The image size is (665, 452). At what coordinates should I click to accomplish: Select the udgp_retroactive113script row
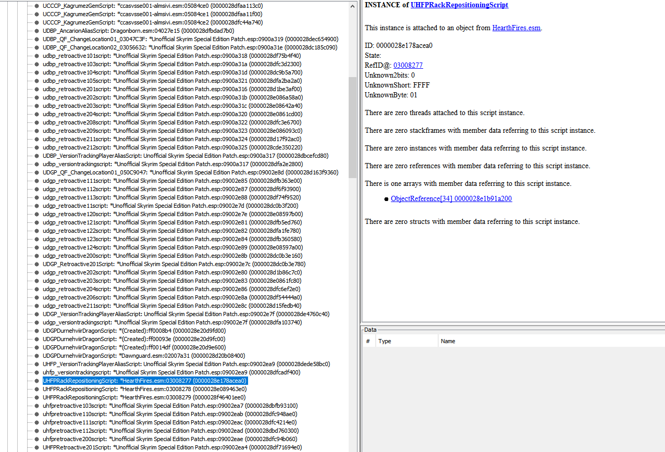pos(172,197)
